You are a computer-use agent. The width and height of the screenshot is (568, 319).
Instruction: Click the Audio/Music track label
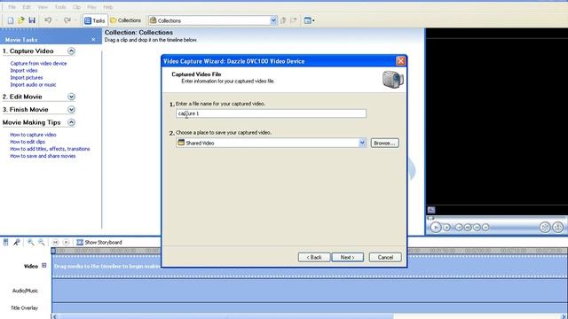[25, 291]
